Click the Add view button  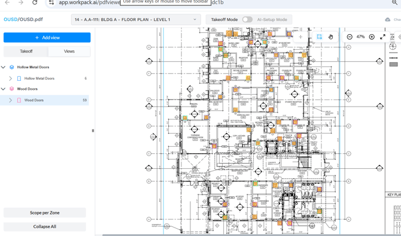pyautogui.click(x=47, y=37)
